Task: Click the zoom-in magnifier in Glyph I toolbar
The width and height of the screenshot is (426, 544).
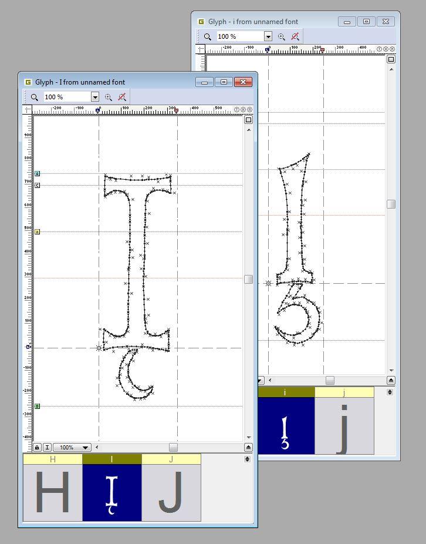Action: coord(109,97)
